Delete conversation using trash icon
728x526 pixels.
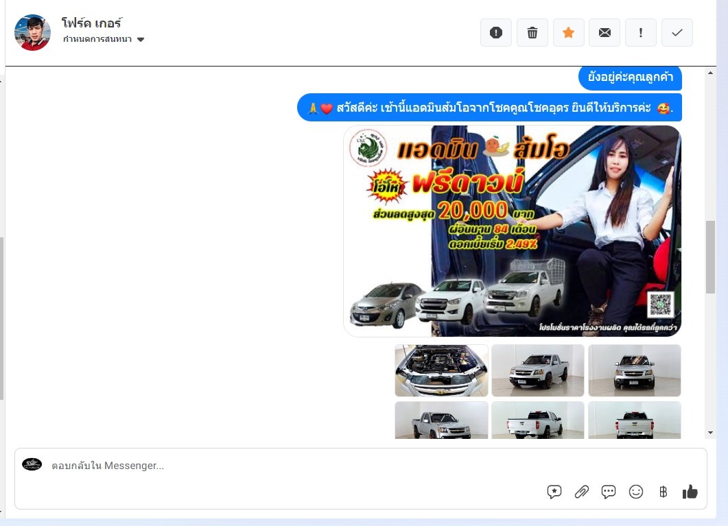point(532,32)
